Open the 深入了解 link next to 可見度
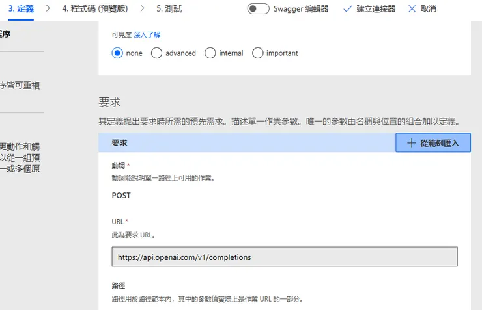Screen dimensions: 482x310 pos(147,35)
